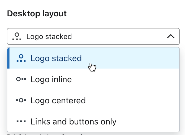Click the "Links and buttons only" label text

click(x=73, y=122)
